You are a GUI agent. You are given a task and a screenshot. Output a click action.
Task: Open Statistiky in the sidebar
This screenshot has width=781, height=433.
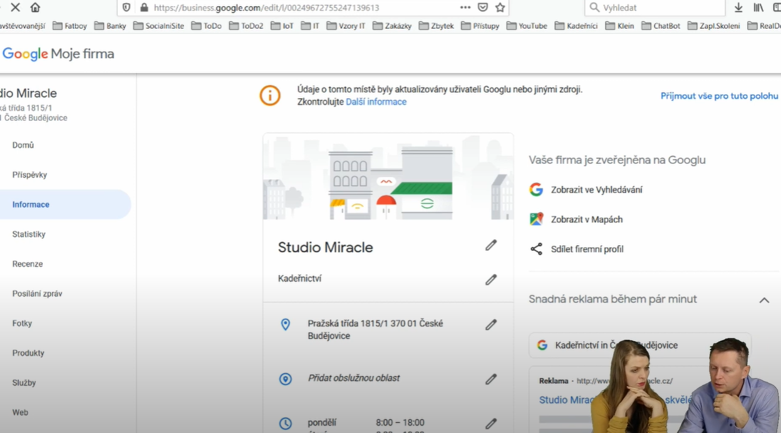pos(29,234)
